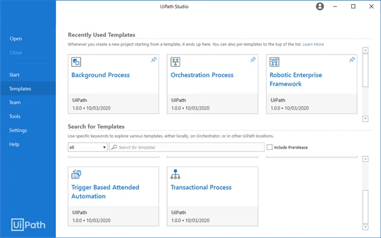Open the Transactional Process template title
This screenshot has height=238, width=381.
(x=201, y=187)
